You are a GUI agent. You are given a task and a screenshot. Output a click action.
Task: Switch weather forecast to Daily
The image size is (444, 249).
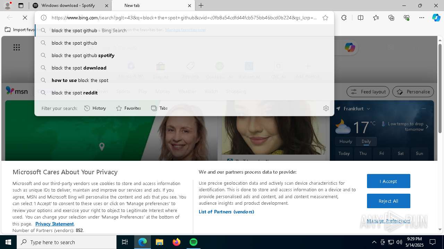pos(366,141)
